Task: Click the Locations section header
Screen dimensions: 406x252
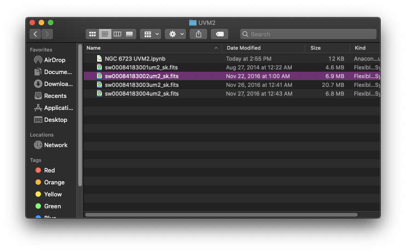Action: click(42, 135)
